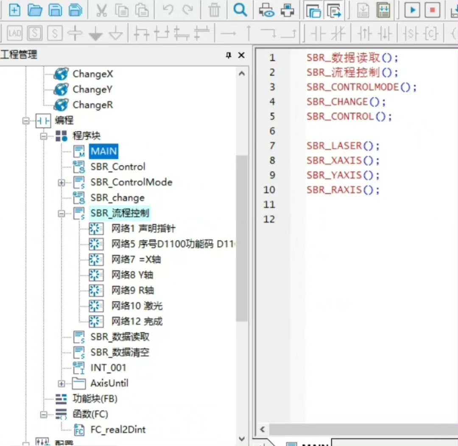This screenshot has height=446, width=458.
Task: Switch to LAD ladder editor mode
Action: point(14,33)
